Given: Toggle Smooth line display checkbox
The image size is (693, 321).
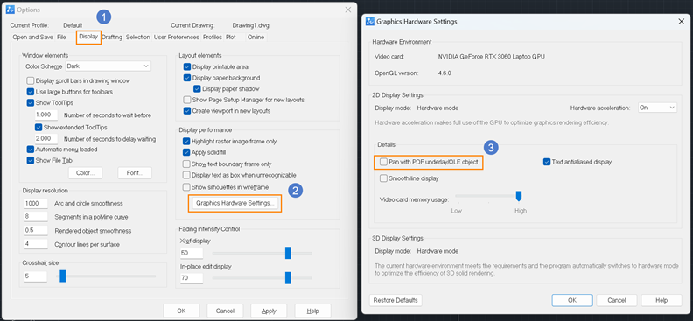Looking at the screenshot, I should point(383,178).
